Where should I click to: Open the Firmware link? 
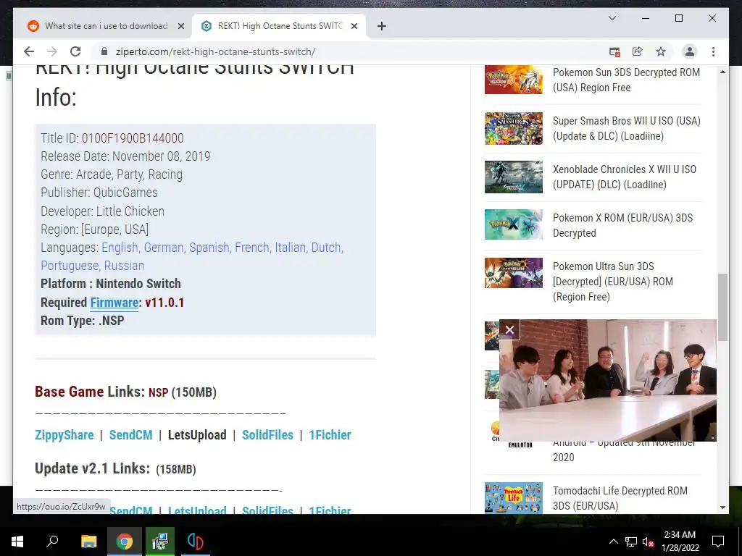click(x=114, y=303)
